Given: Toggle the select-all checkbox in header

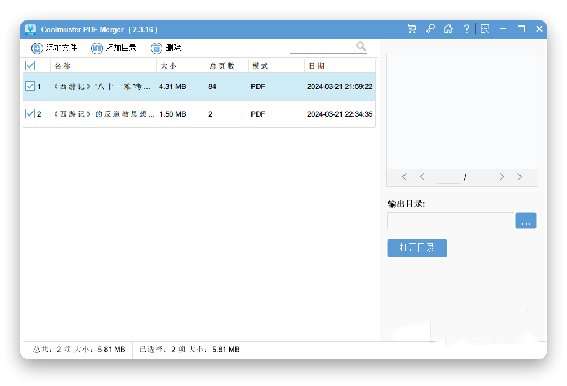Looking at the screenshot, I should pos(30,65).
